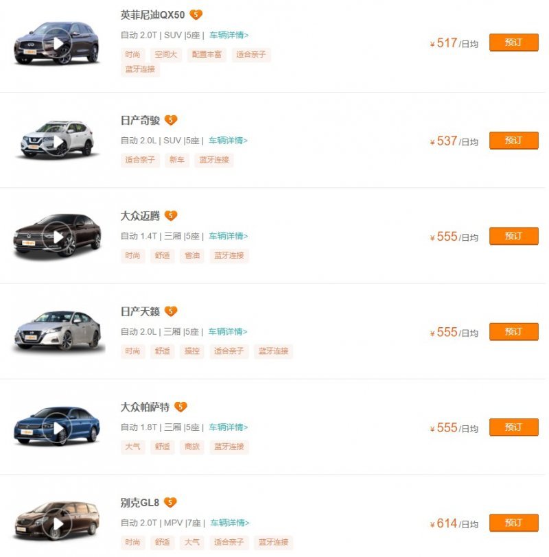Expand 车辆详情 for 大众迈腾
This screenshot has height=557, width=549.
tap(229, 236)
